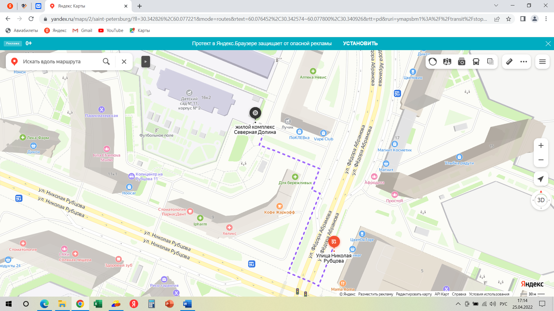Select the Соляная пещера marker
This screenshot has height=311, width=554.
[75, 254]
